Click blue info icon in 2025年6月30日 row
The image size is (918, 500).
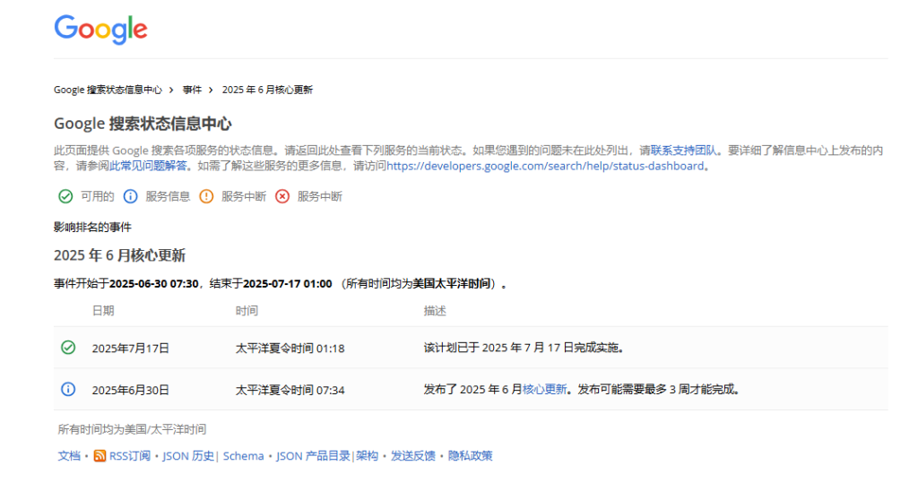tap(68, 389)
